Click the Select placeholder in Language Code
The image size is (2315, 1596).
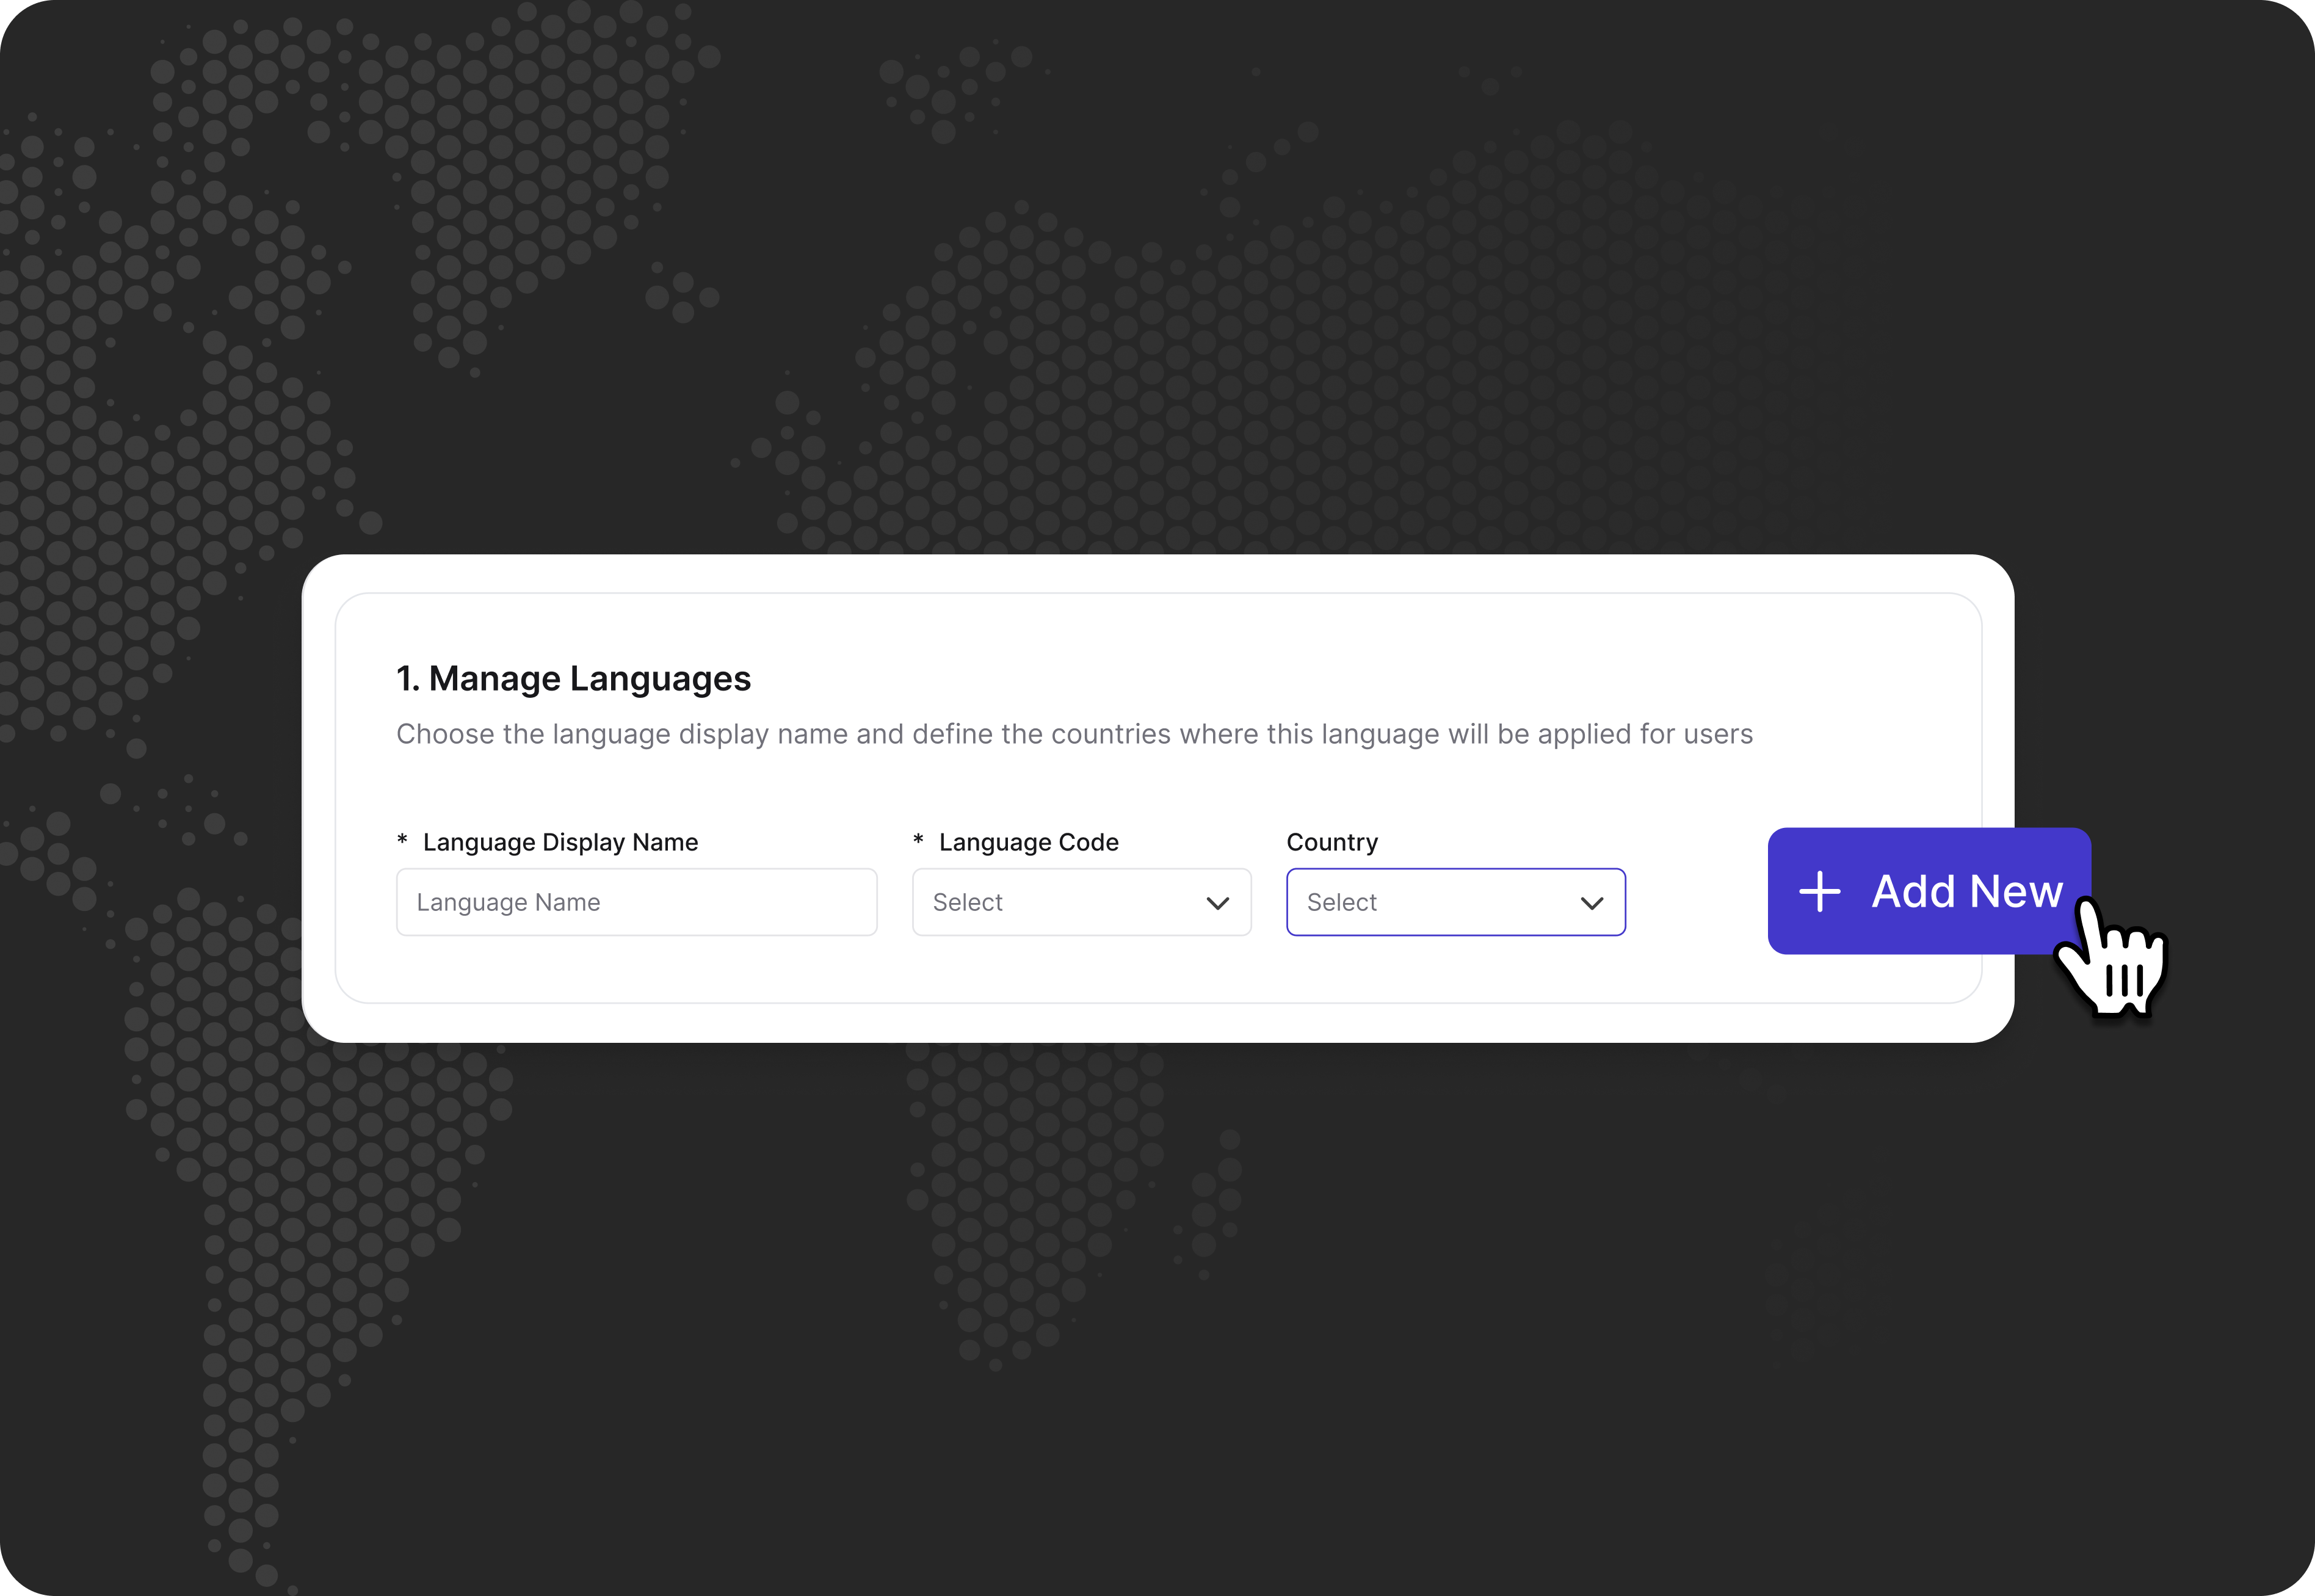tap(967, 902)
